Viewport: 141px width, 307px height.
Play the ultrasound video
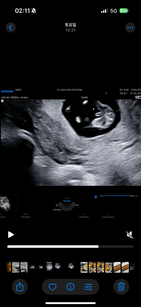(x=11, y=235)
